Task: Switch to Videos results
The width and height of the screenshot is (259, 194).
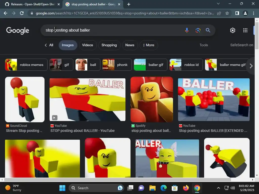Action: click(88, 45)
